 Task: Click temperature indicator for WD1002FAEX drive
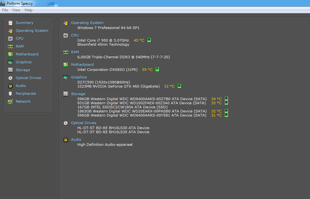pos(226,103)
